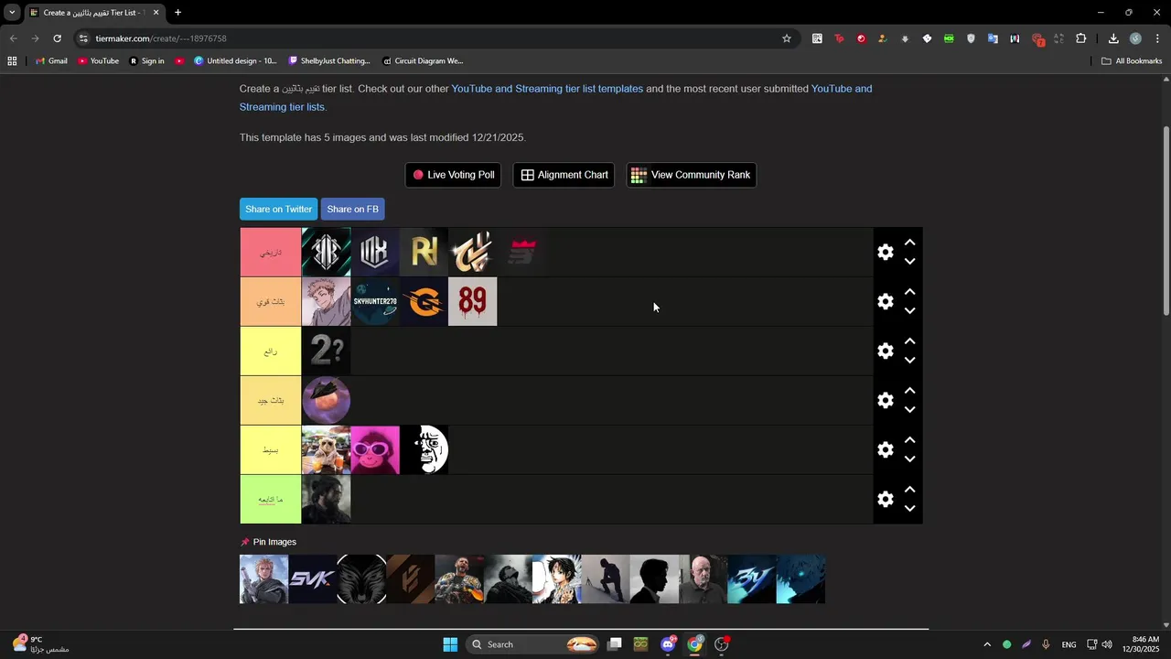This screenshot has height=659, width=1171.
Task: Select the SKYHUNTER278 image in the second tier
Action: point(375,301)
